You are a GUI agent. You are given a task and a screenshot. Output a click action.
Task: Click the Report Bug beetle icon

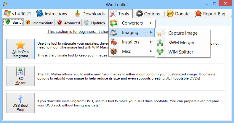198,14
